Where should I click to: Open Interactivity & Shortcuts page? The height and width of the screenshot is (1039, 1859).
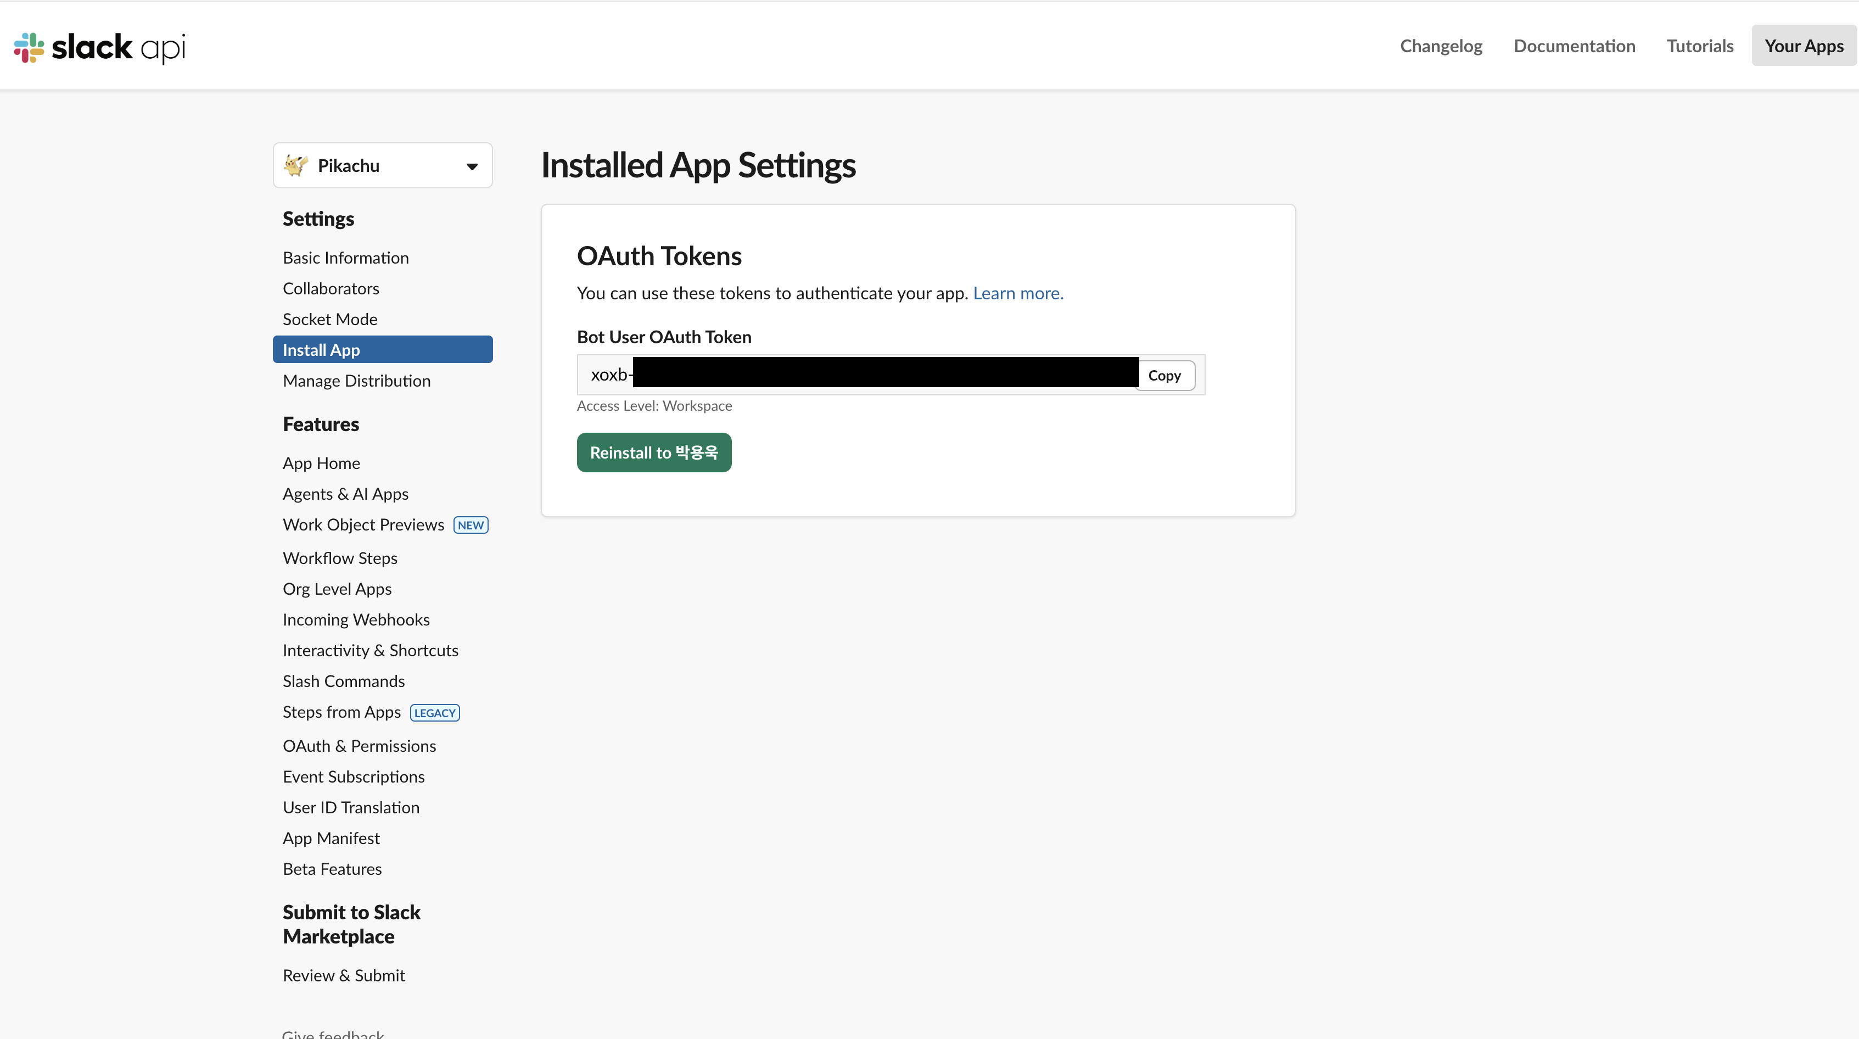[x=370, y=651]
